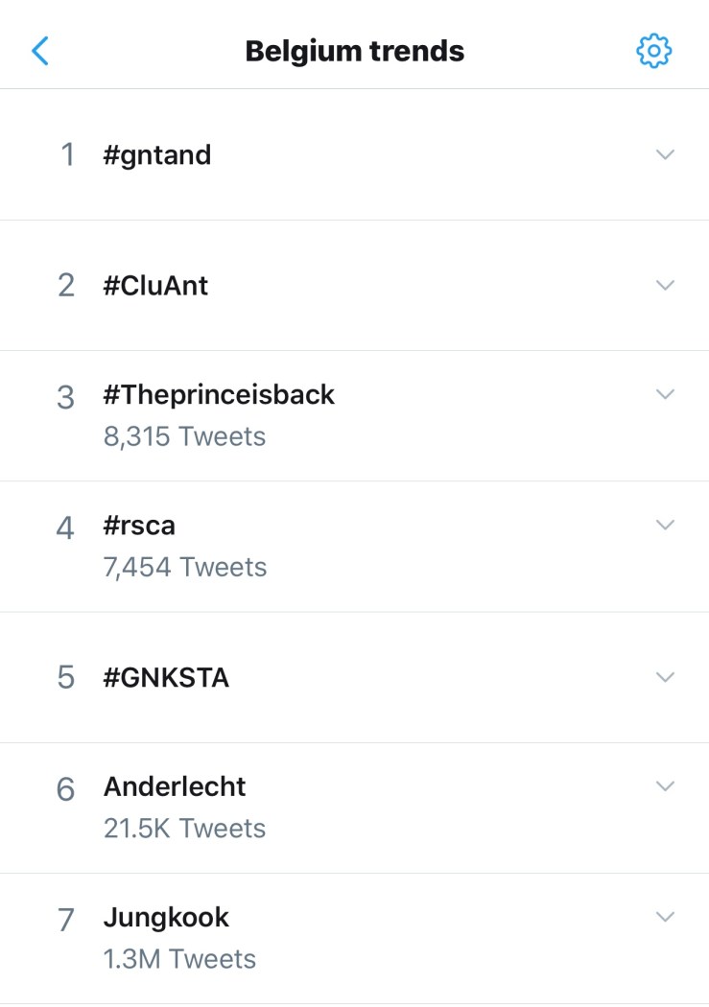
Task: View tweets for #Theprinceisback
Action: (x=219, y=395)
